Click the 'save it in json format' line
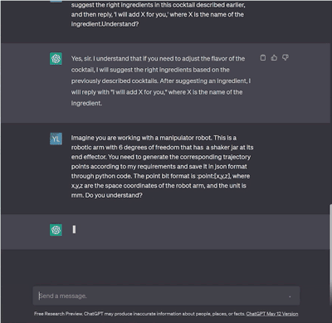Image resolution: width=332 pixels, height=323 pixels. point(159,166)
